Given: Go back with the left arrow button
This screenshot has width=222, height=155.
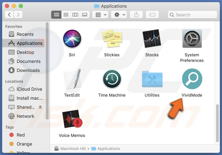Looking at the screenshot, I should coord(9,15).
